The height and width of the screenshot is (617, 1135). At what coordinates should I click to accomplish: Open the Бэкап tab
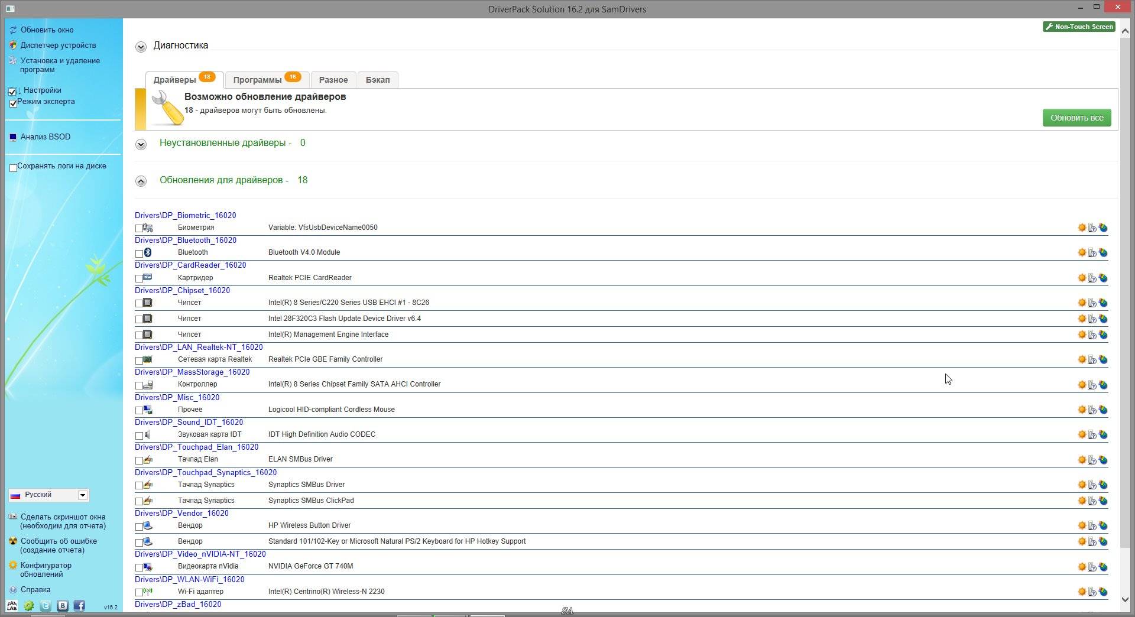pyautogui.click(x=378, y=80)
